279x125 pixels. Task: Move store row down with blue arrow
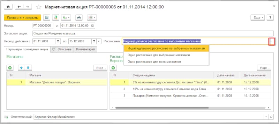pos(28,68)
